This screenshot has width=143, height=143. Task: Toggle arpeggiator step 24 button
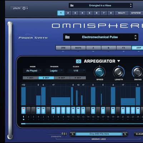click(138, 110)
